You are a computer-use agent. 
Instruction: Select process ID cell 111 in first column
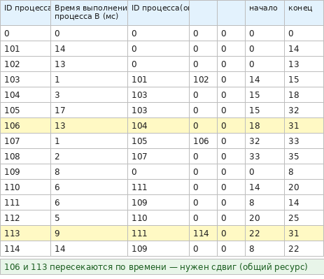click(25, 203)
